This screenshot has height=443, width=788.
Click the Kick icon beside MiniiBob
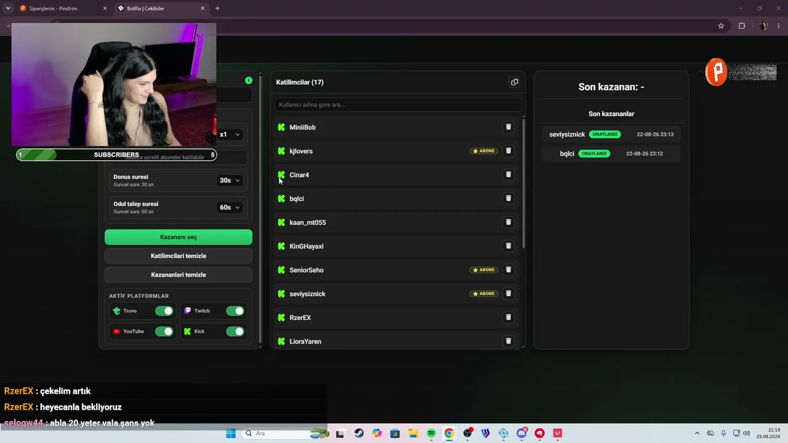(281, 127)
